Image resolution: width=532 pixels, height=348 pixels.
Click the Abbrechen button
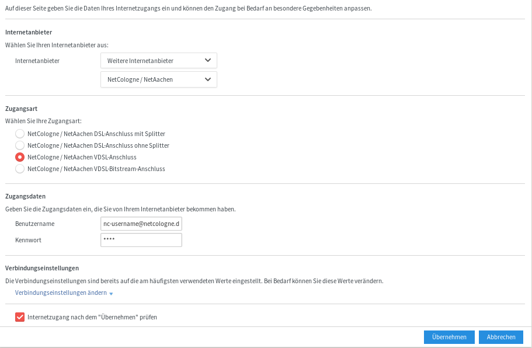point(501,337)
